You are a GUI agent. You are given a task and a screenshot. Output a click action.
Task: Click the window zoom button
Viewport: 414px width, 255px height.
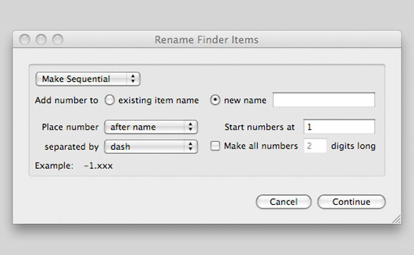coord(57,40)
